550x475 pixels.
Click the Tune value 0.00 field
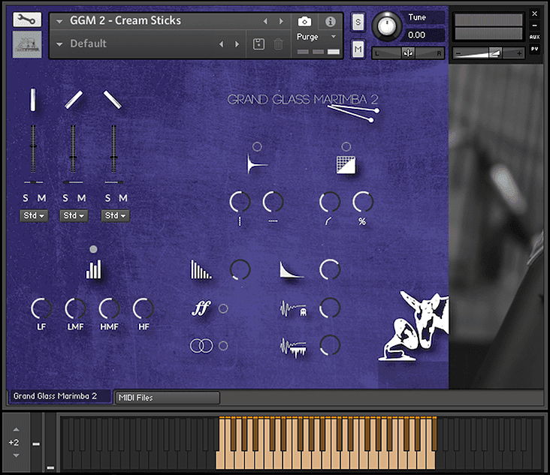[x=424, y=35]
